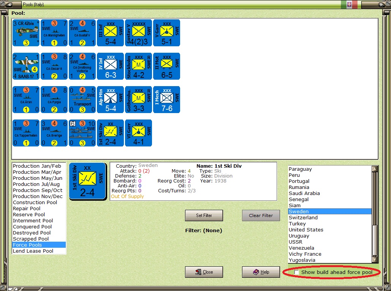Select the III Inf 5-4 corps counter
Screen dimensions: 391x291
111,33
